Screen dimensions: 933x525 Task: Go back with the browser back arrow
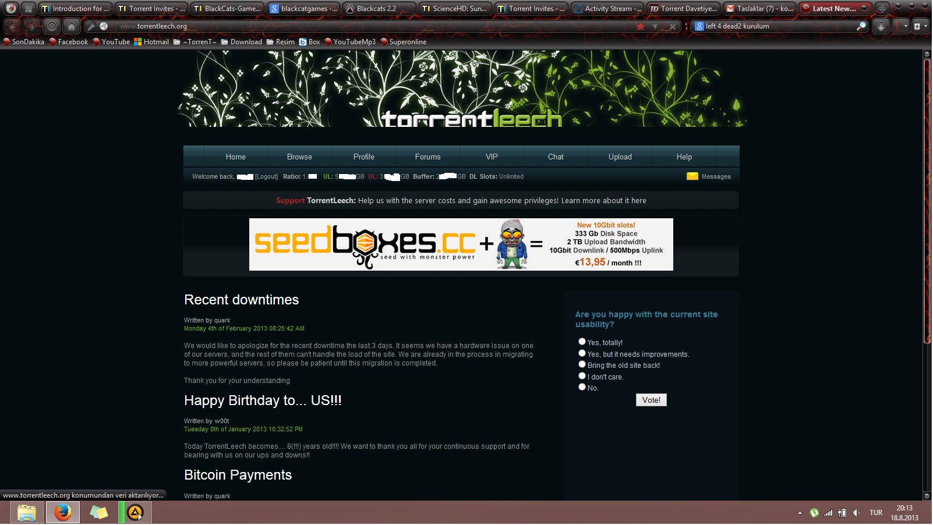click(13, 26)
